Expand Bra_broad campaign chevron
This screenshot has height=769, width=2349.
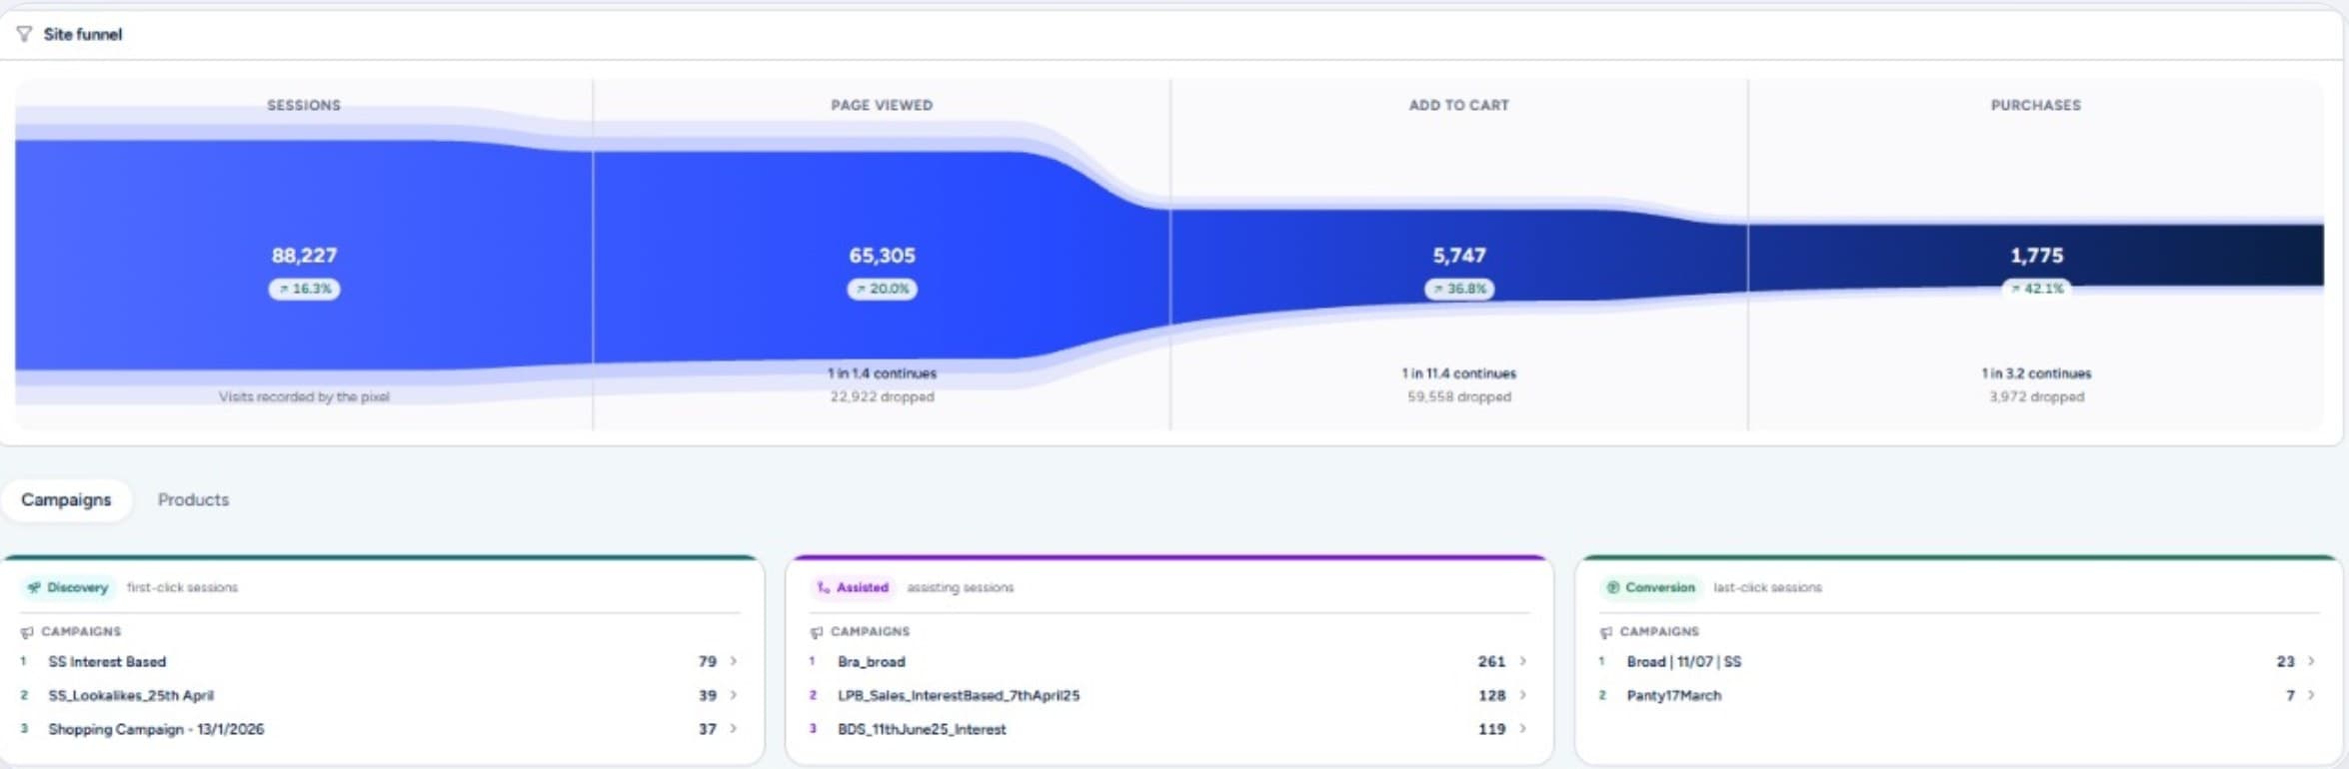1523,661
